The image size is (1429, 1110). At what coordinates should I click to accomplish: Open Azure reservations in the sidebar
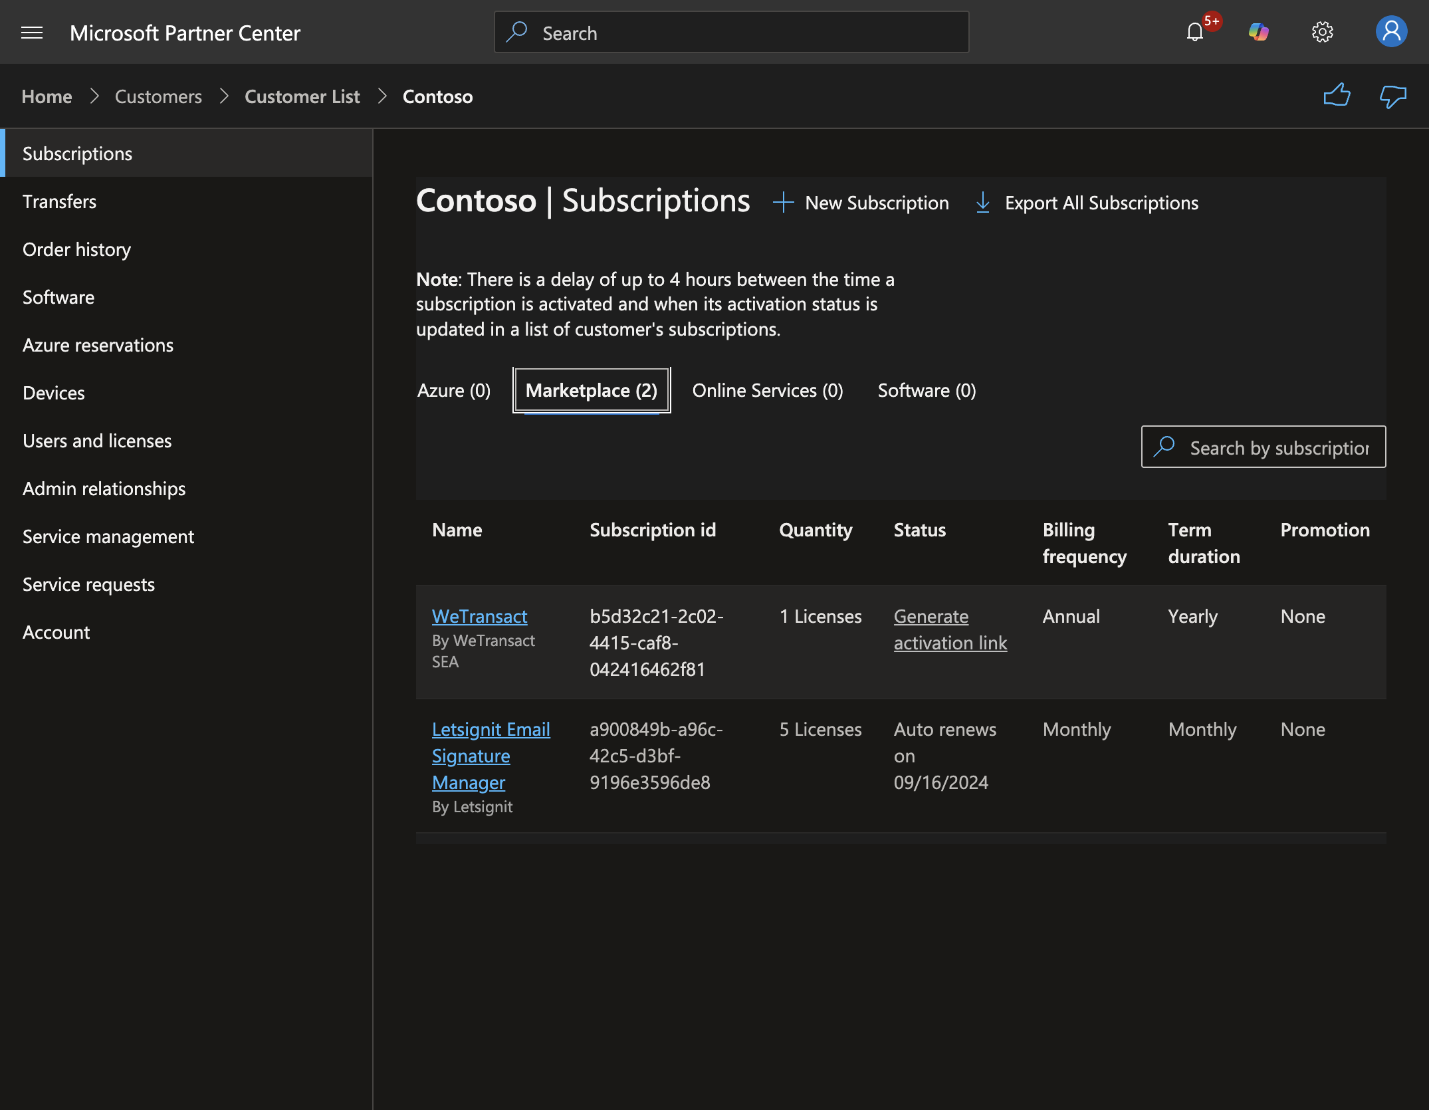pyautogui.click(x=186, y=345)
